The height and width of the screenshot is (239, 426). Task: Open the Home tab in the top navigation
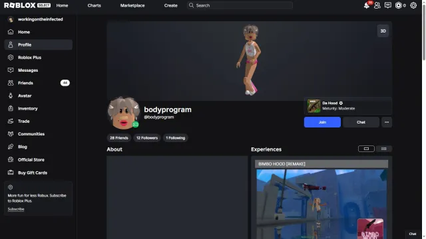tap(62, 5)
